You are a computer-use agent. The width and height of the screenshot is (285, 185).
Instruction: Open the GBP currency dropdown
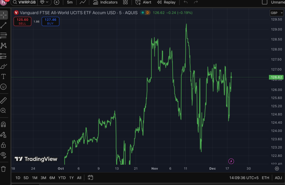[277, 13]
